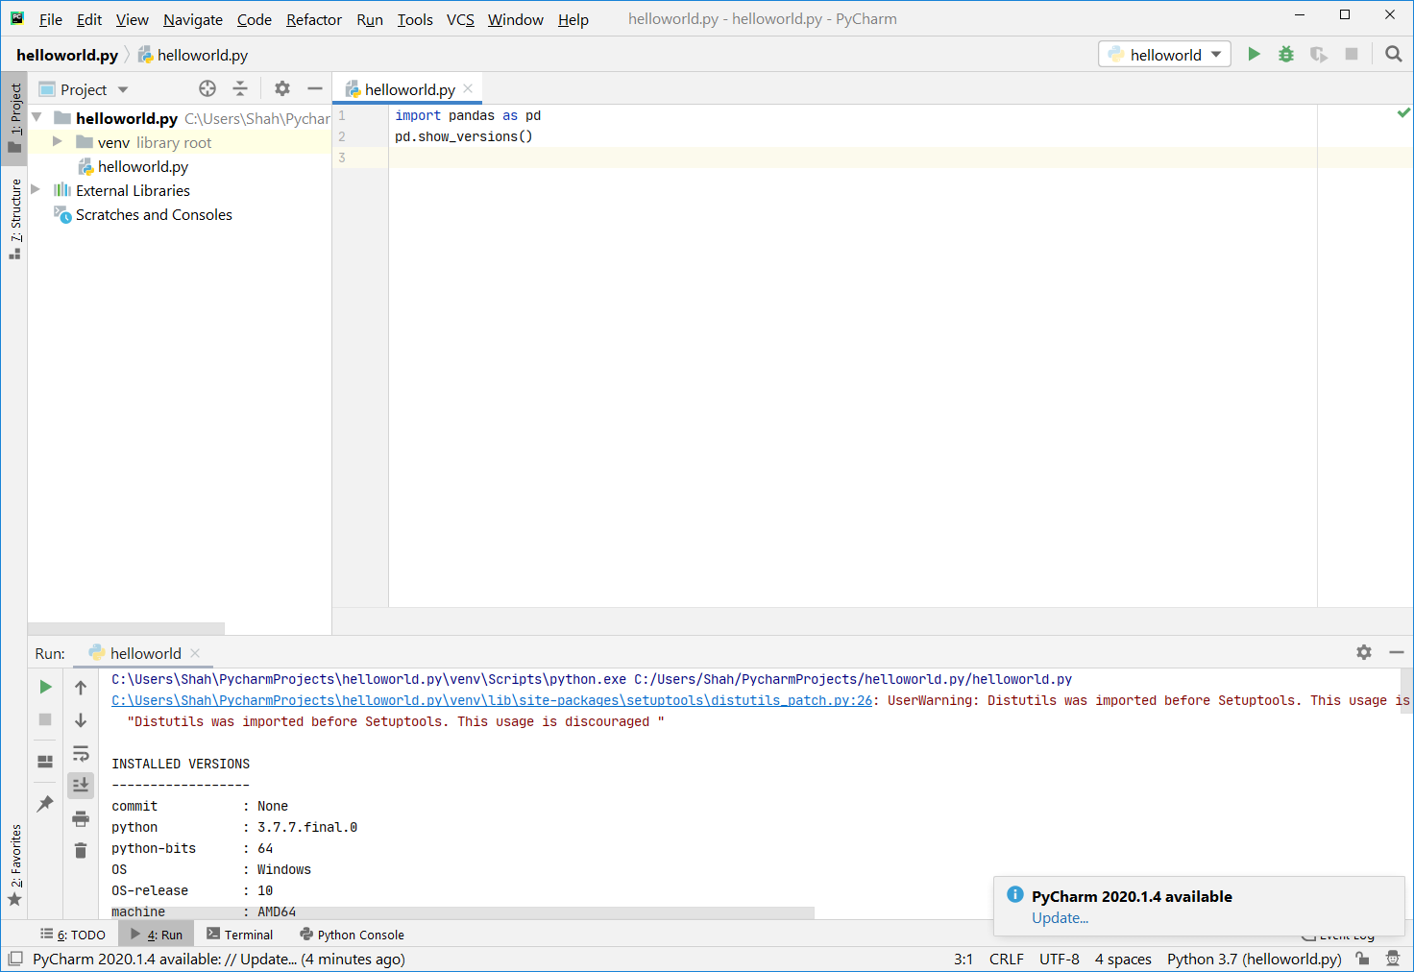1414x972 pixels.
Task: Run helloworld with the green toolbar play icon
Action: click(1254, 55)
